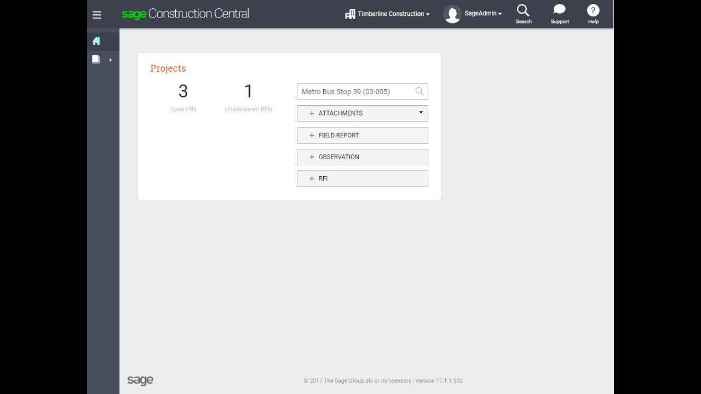Click the Projects heading
The width and height of the screenshot is (701, 394).
pyautogui.click(x=168, y=68)
